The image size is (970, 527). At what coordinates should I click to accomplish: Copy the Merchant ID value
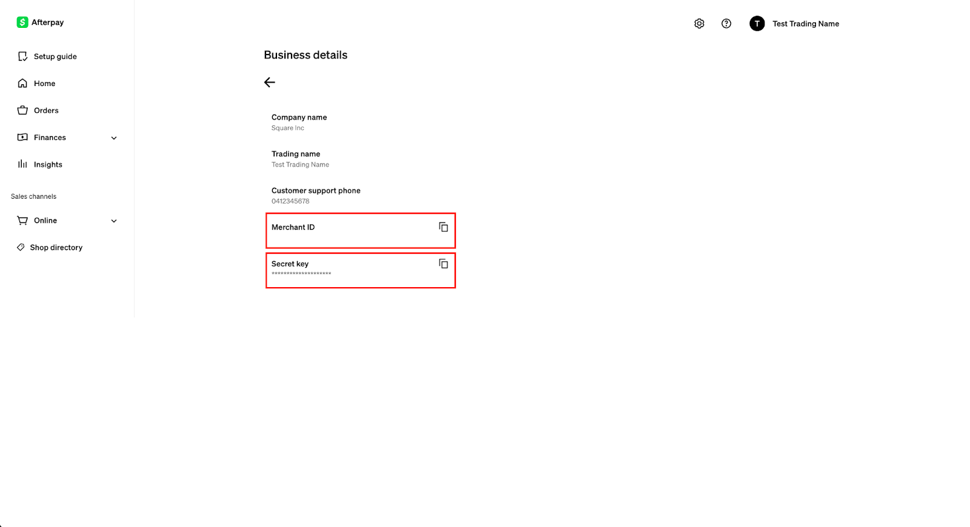[443, 227]
